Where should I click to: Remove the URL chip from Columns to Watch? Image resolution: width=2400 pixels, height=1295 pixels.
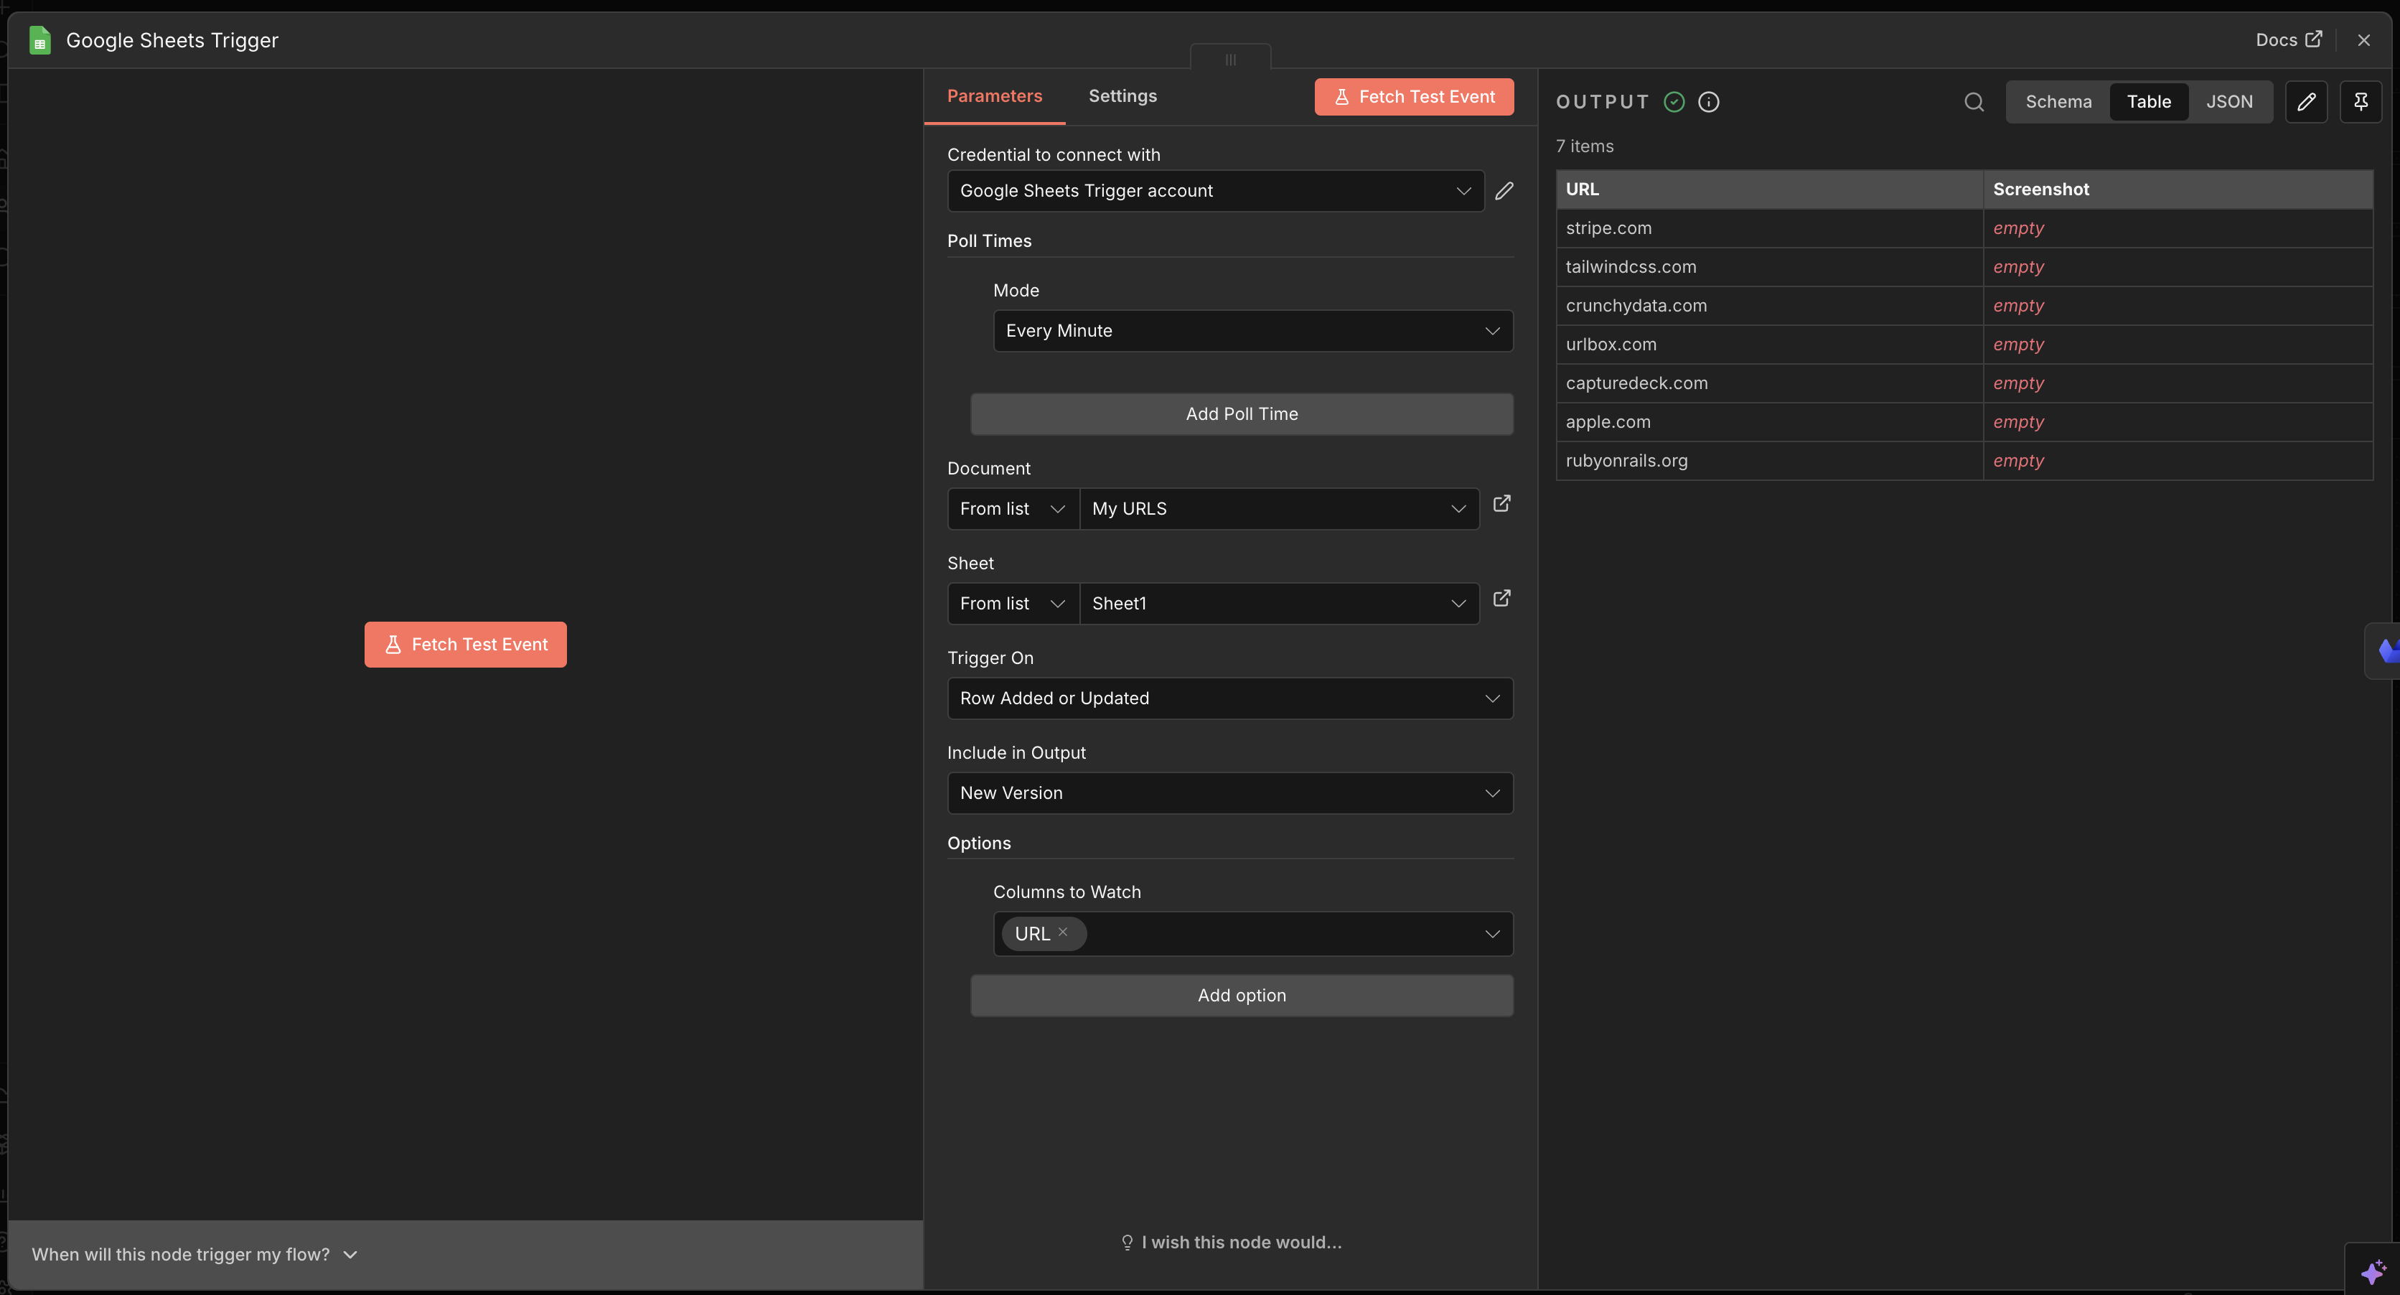(1064, 932)
